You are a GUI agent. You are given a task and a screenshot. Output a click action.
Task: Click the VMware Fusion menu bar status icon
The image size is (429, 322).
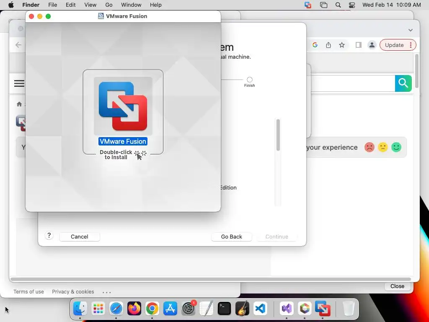[308, 5]
